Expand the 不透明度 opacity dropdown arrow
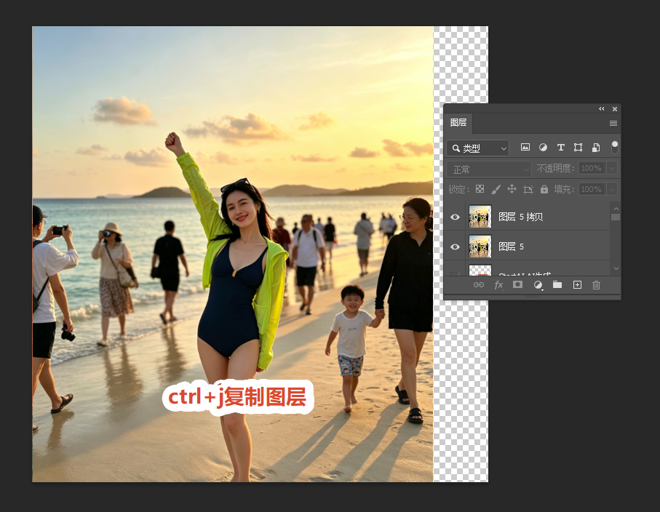Viewport: 660px width, 512px height. pyautogui.click(x=613, y=168)
